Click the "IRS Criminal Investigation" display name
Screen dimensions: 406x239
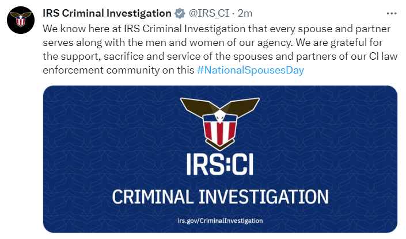coord(107,13)
